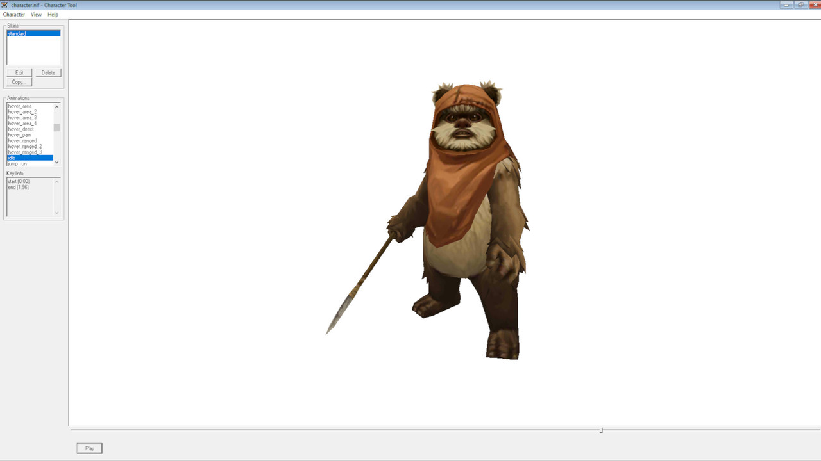Open the Character menu
Image resolution: width=821 pixels, height=461 pixels.
[14, 15]
